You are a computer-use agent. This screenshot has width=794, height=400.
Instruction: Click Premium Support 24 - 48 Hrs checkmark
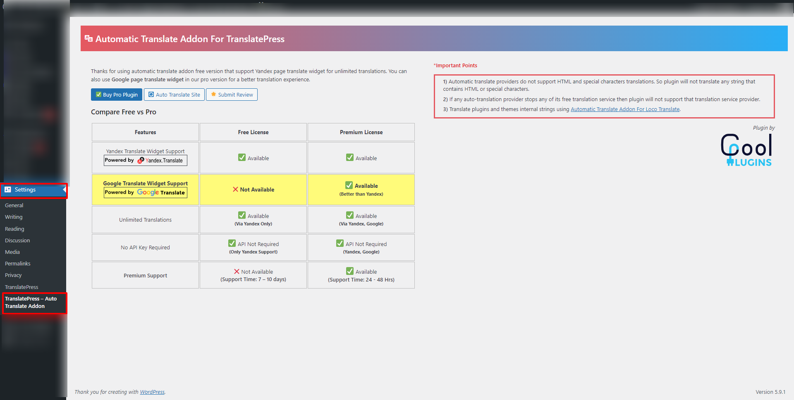(350, 271)
